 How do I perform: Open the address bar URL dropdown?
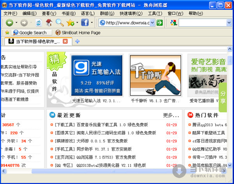point(152,23)
